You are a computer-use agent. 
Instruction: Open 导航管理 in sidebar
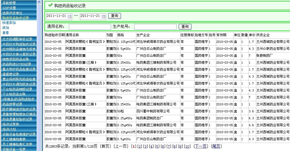[18, 3]
